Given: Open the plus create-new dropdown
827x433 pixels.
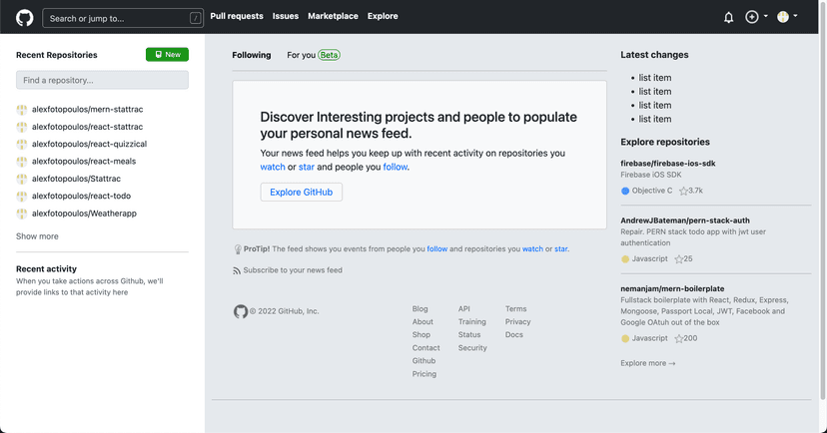Looking at the screenshot, I should (x=756, y=17).
